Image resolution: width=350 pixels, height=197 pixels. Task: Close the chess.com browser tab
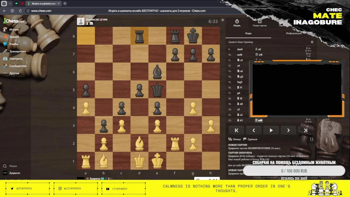pos(59,4)
